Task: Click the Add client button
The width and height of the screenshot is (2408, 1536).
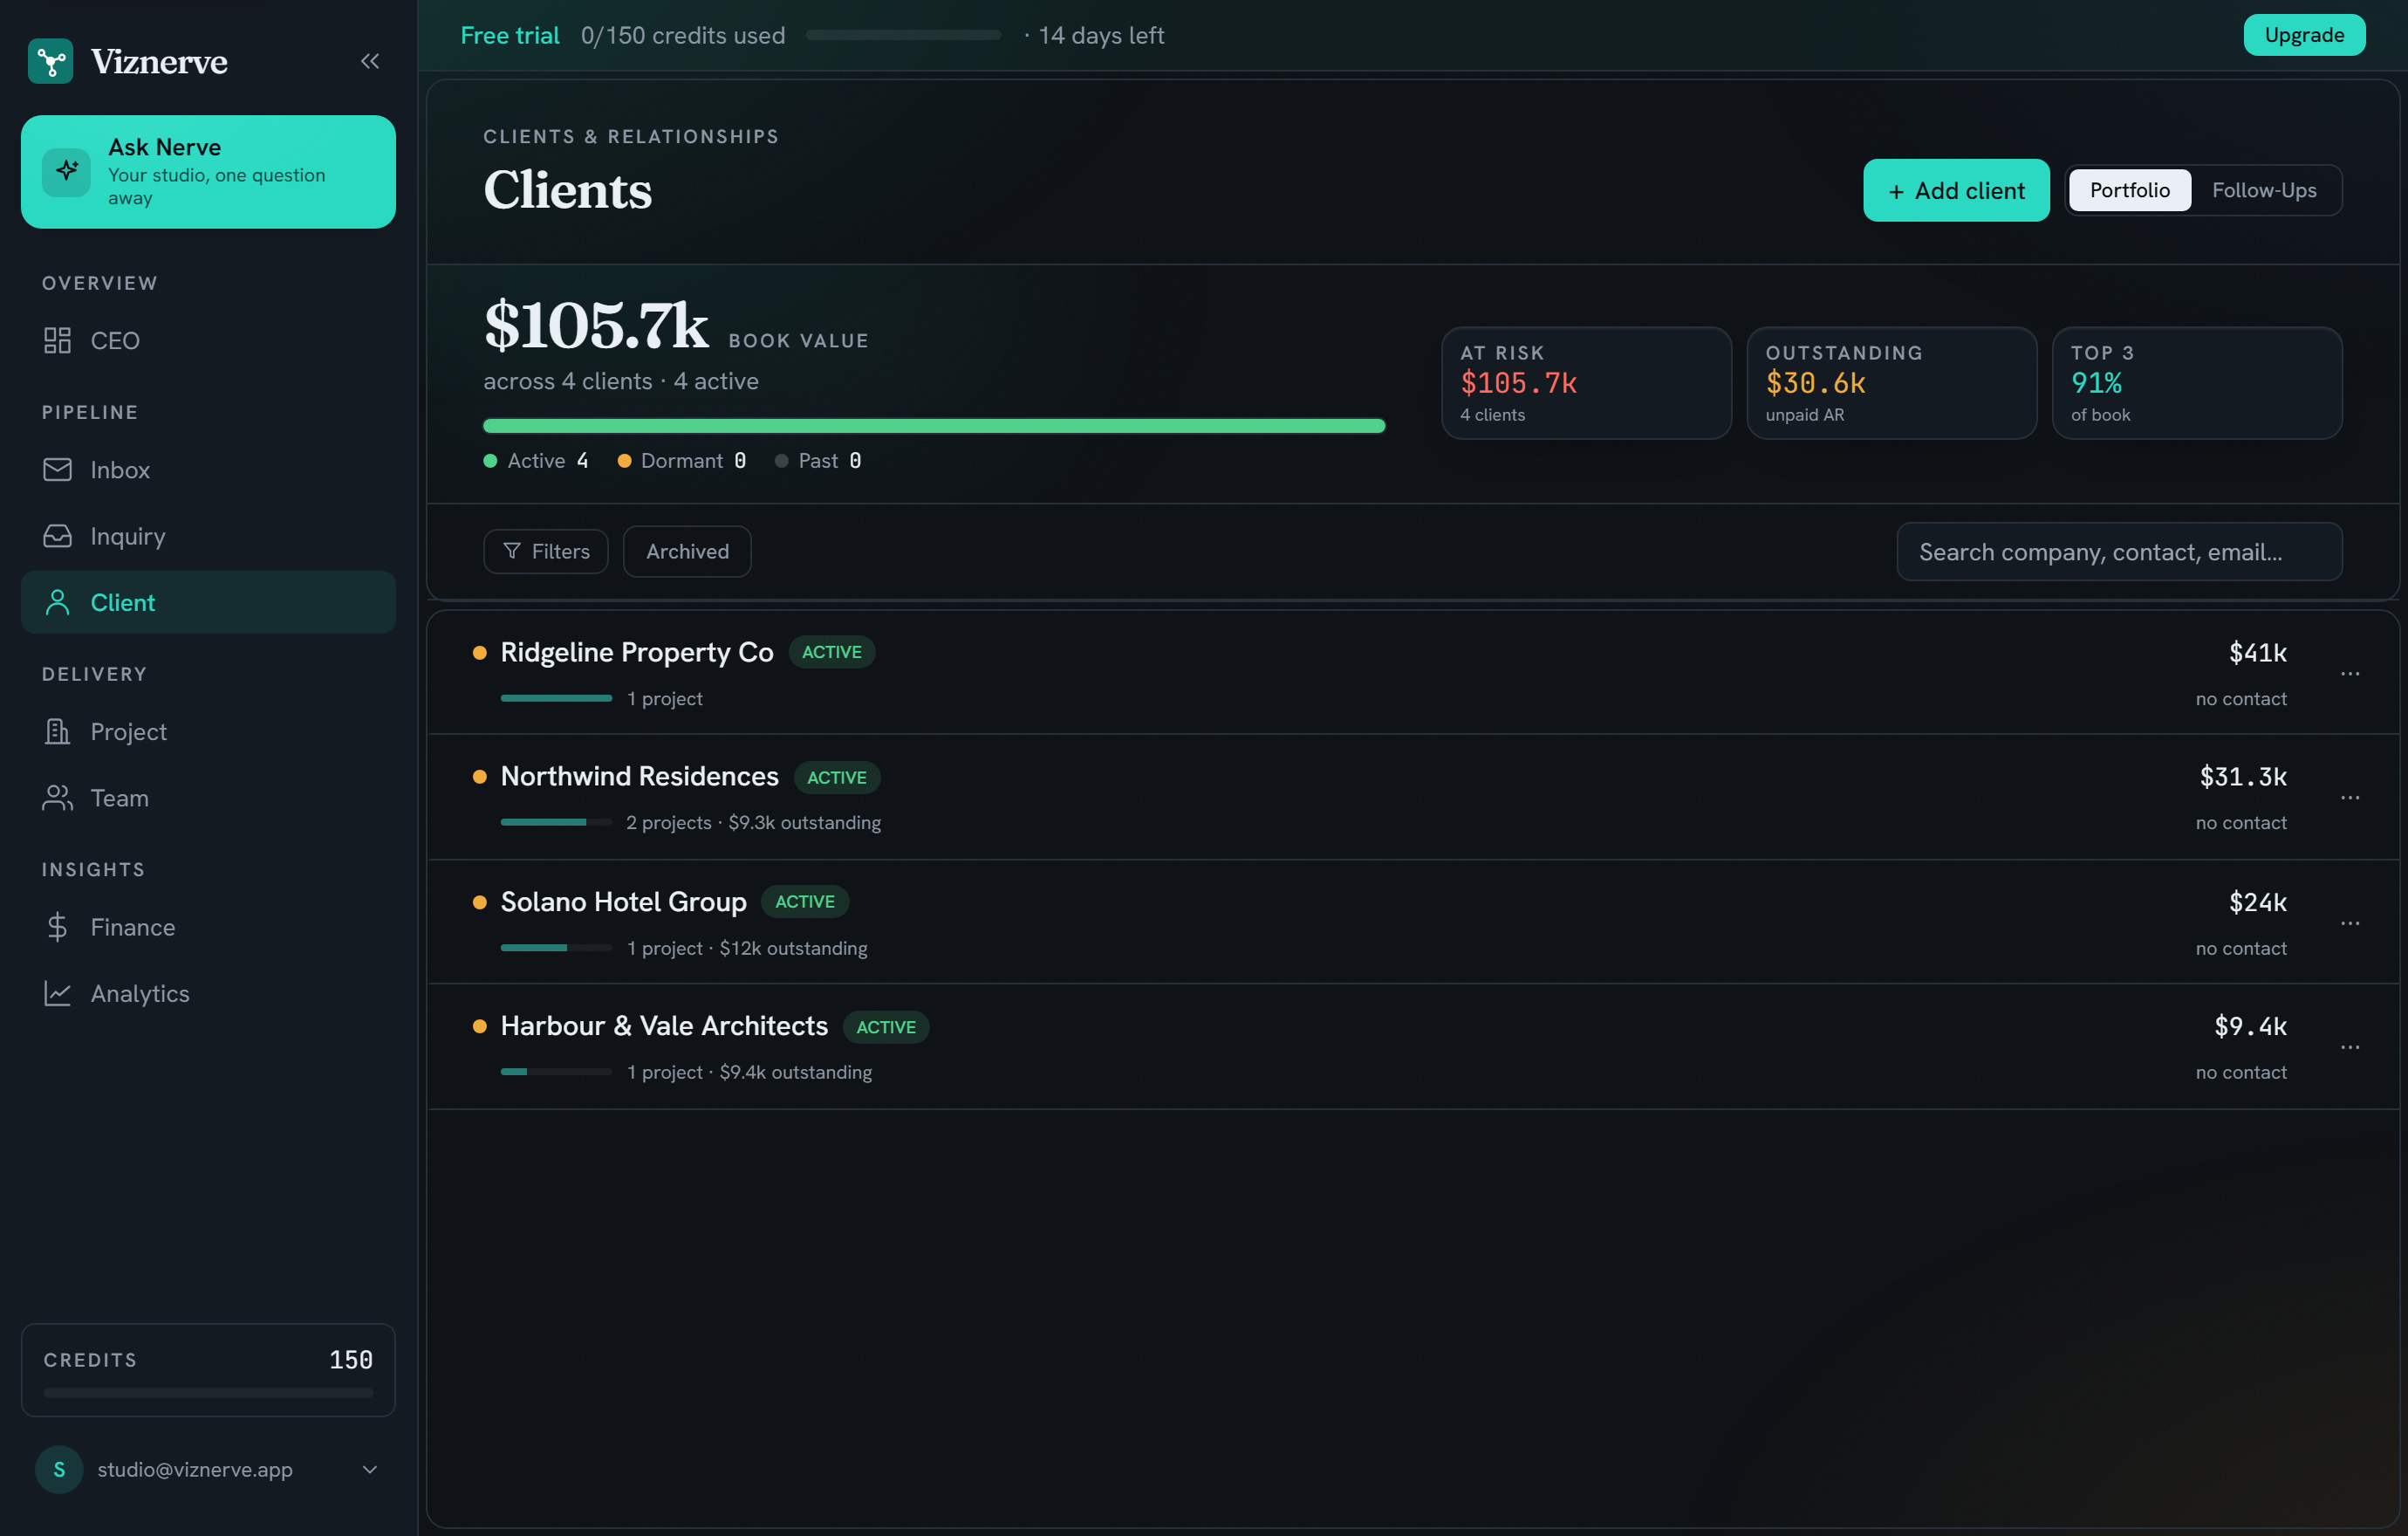Action: 1956,190
